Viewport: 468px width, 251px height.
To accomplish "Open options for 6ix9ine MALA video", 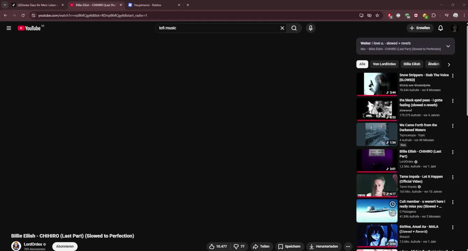I will tap(453, 227).
